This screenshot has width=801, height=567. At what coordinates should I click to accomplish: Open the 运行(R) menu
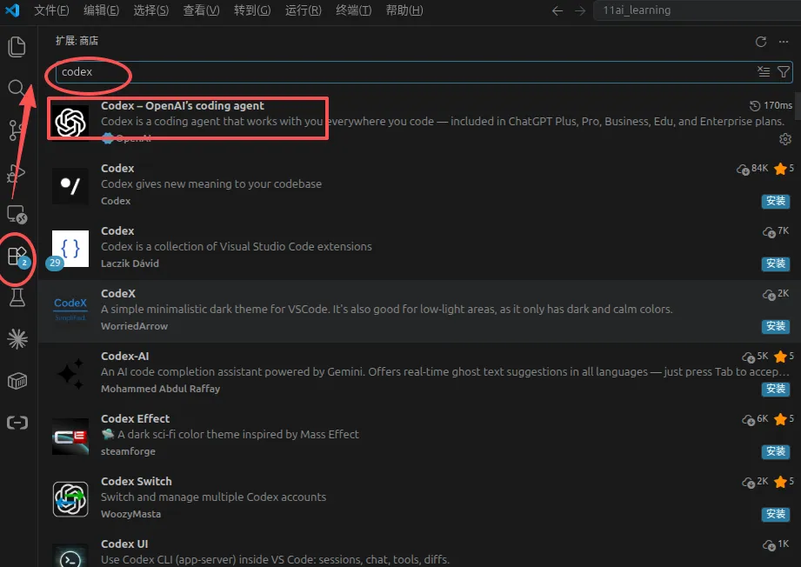pyautogui.click(x=303, y=10)
